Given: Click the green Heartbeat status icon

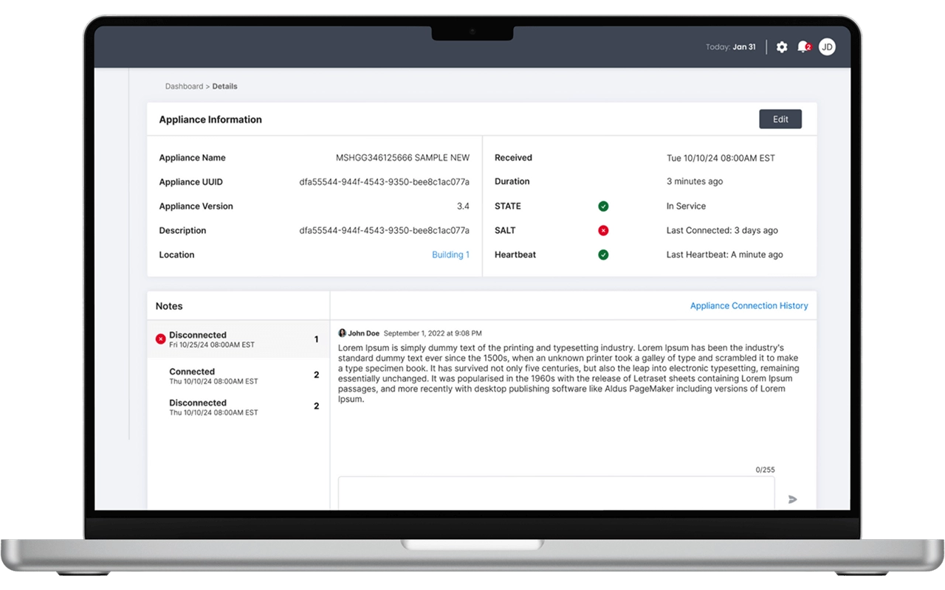Looking at the screenshot, I should click(603, 255).
